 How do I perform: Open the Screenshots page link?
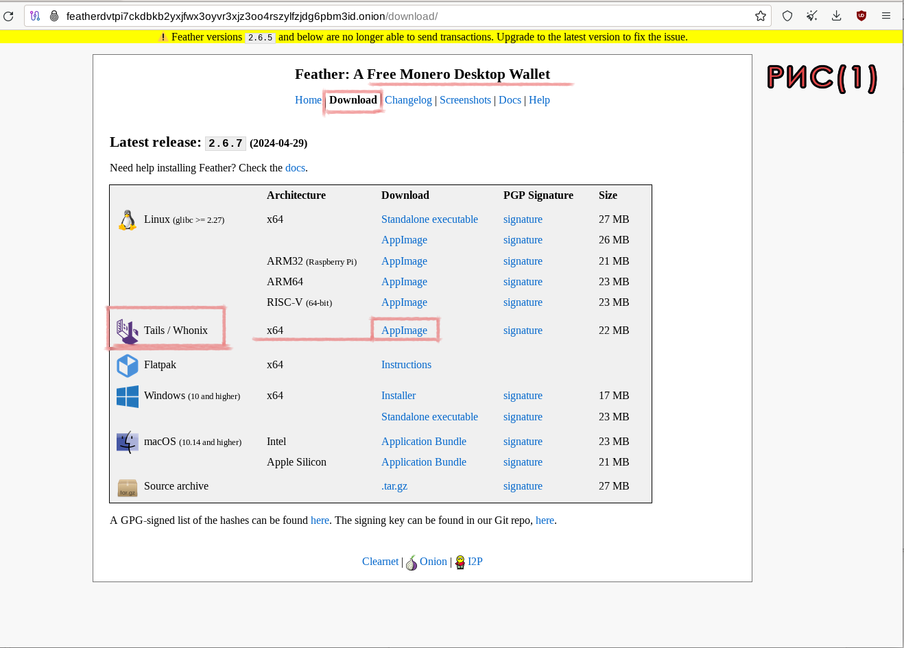[x=465, y=100]
